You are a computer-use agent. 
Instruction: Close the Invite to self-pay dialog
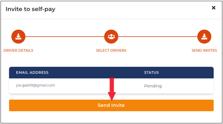214,8
